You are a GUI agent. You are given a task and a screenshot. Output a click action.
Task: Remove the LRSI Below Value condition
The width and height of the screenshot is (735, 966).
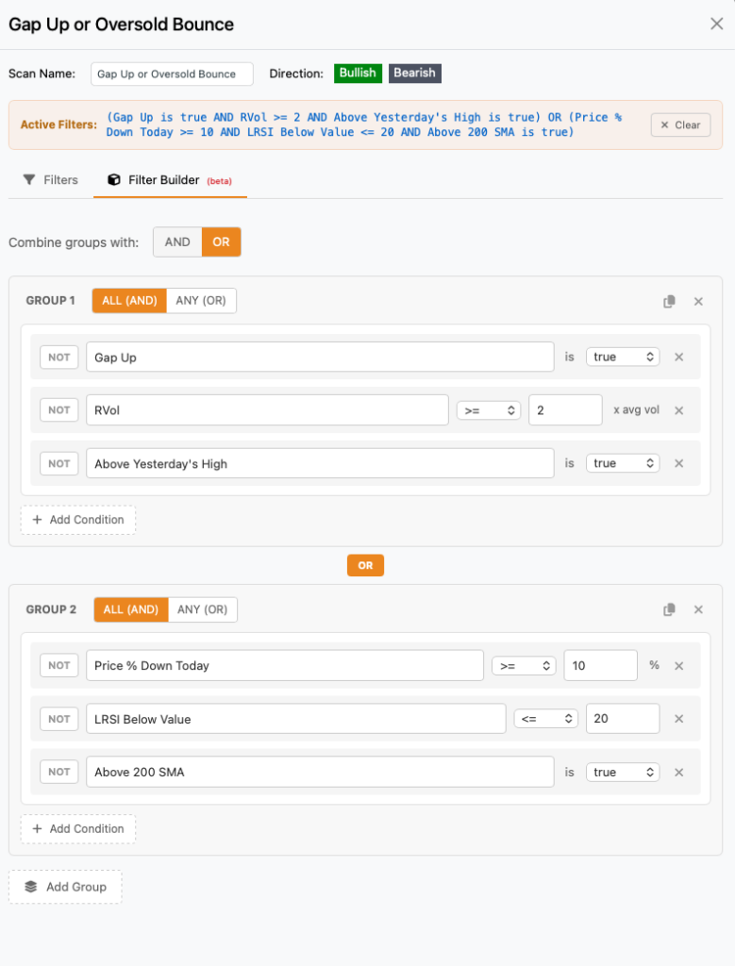[x=678, y=719]
